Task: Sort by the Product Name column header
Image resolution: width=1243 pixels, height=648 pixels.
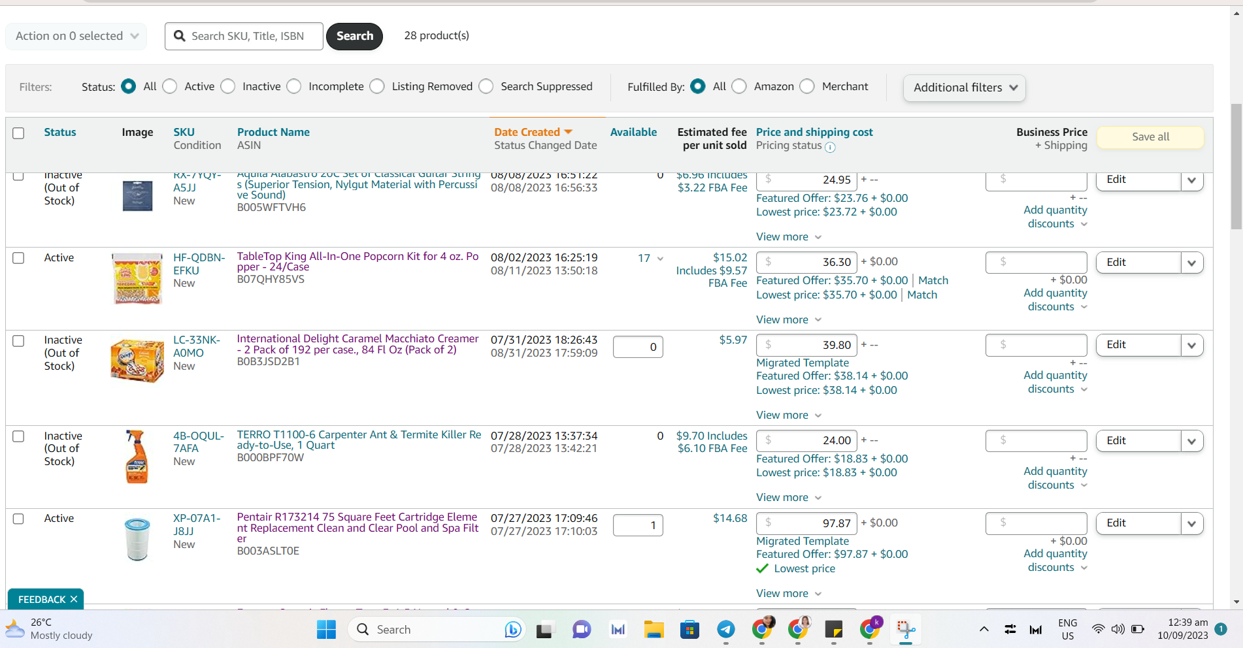Action: (x=273, y=132)
